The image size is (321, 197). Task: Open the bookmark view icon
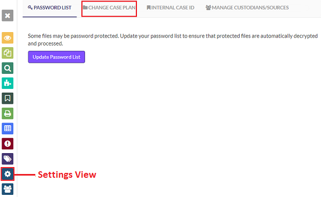[7, 98]
